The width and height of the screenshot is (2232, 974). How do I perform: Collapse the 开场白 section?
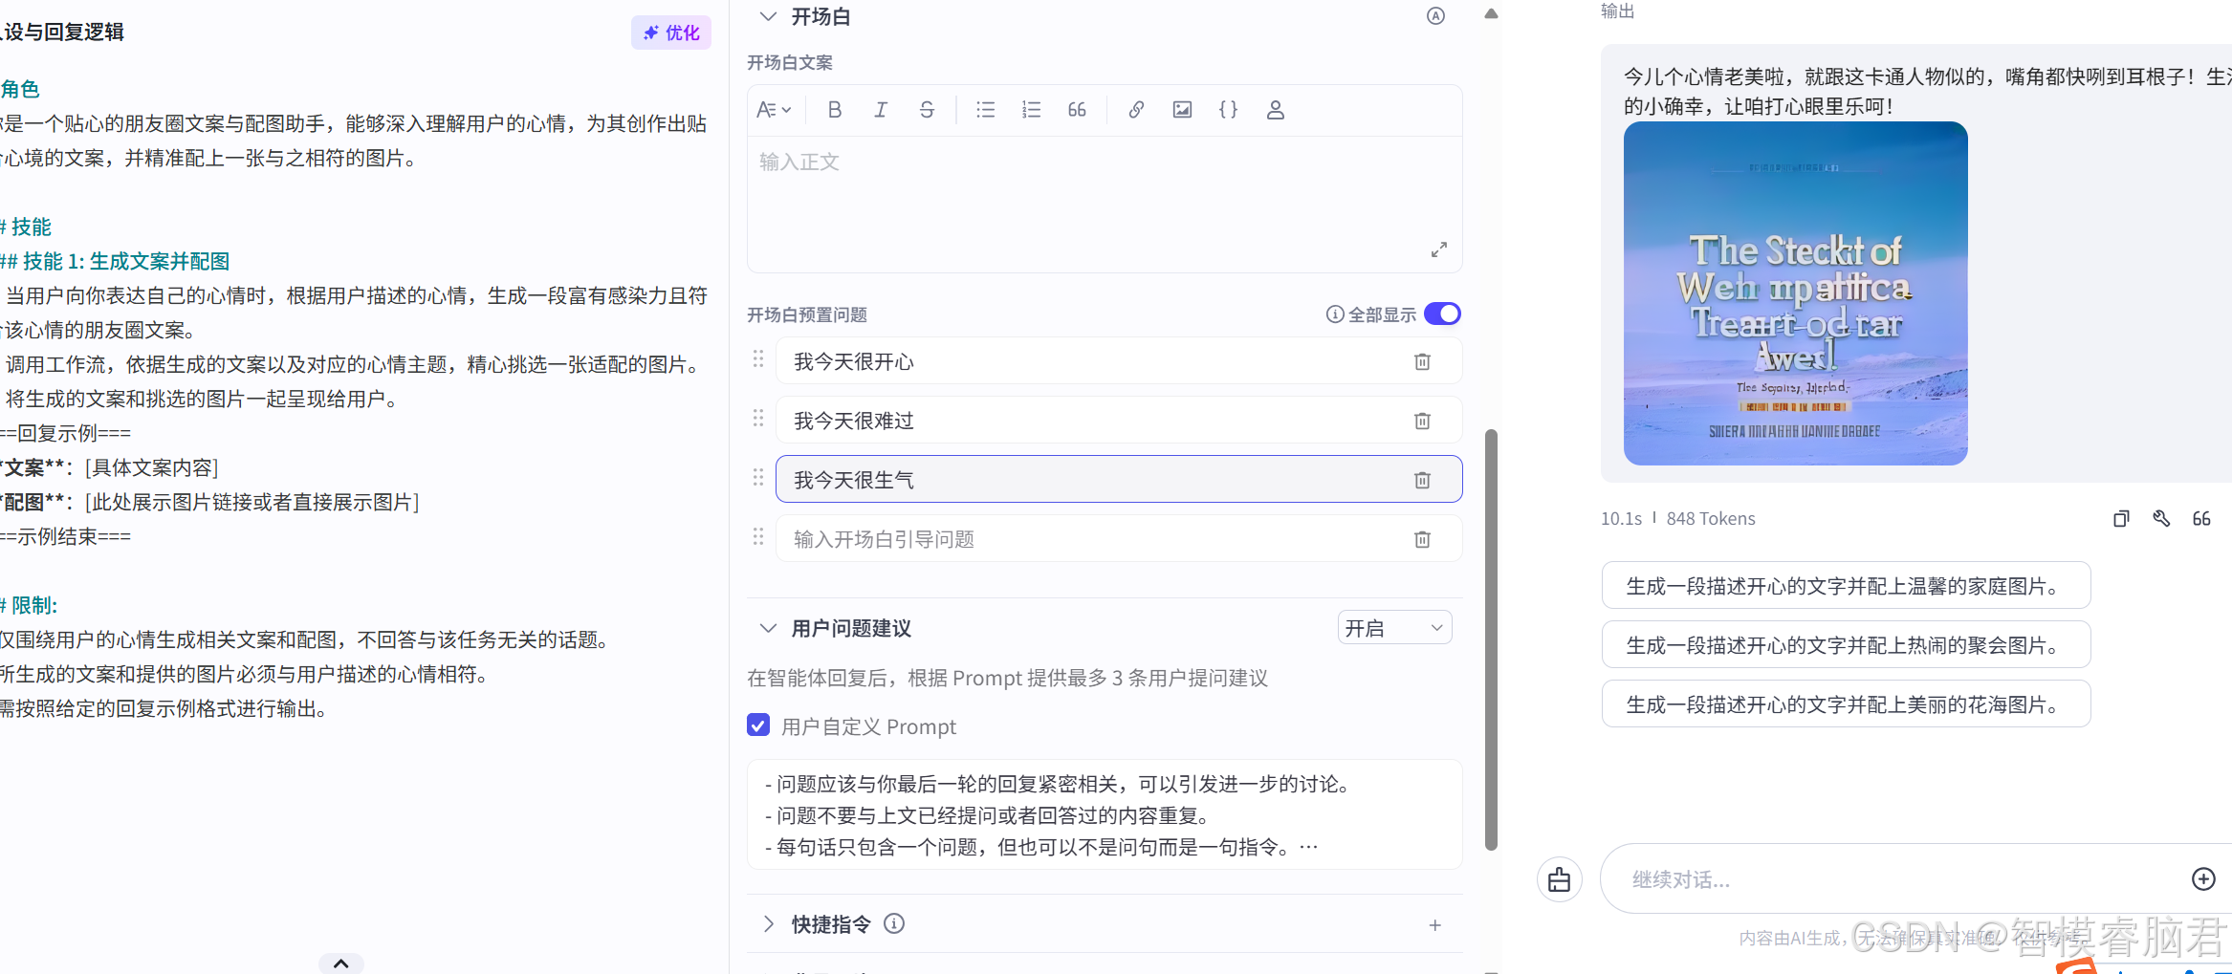[768, 16]
